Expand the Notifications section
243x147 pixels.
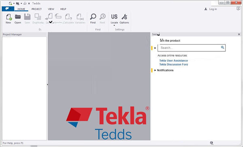[x=155, y=70]
